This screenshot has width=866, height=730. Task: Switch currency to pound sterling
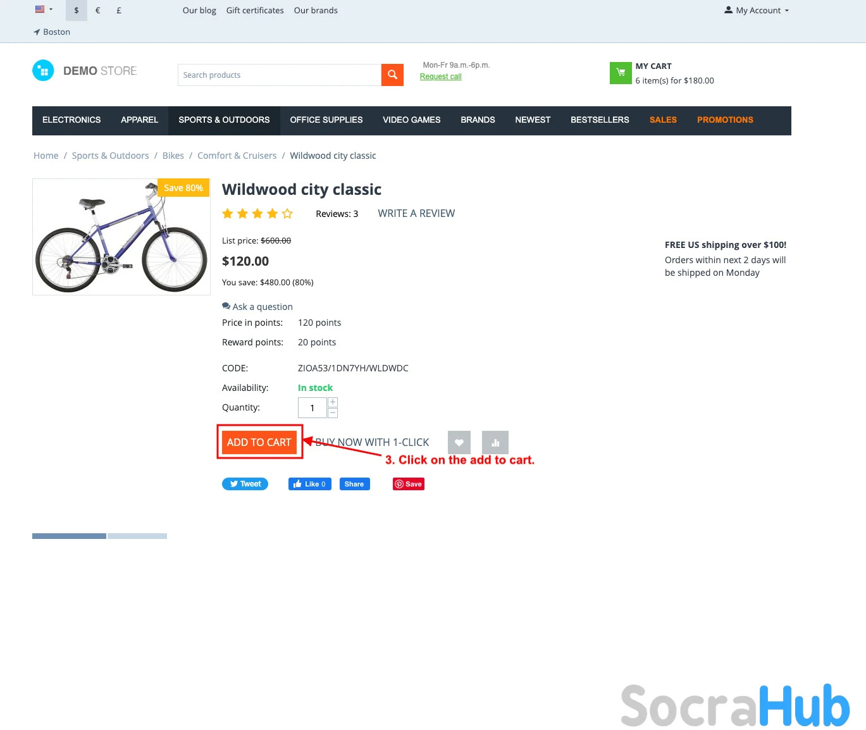119,10
